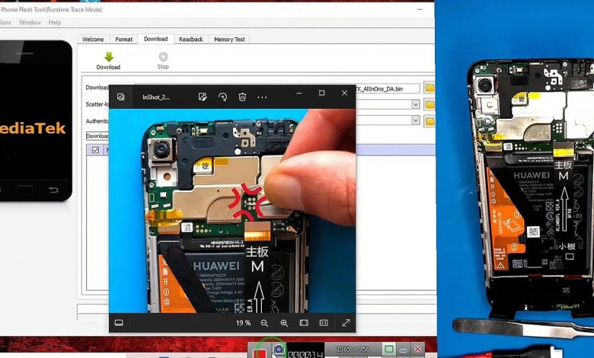Expand the Authentication file dropdown arrow
The height and width of the screenshot is (358, 594).
tap(416, 120)
